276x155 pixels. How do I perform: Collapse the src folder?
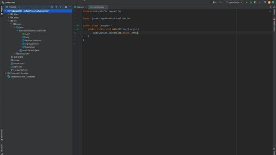coord(8,21)
